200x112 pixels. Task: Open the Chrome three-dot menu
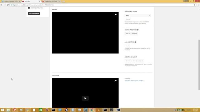198,5
